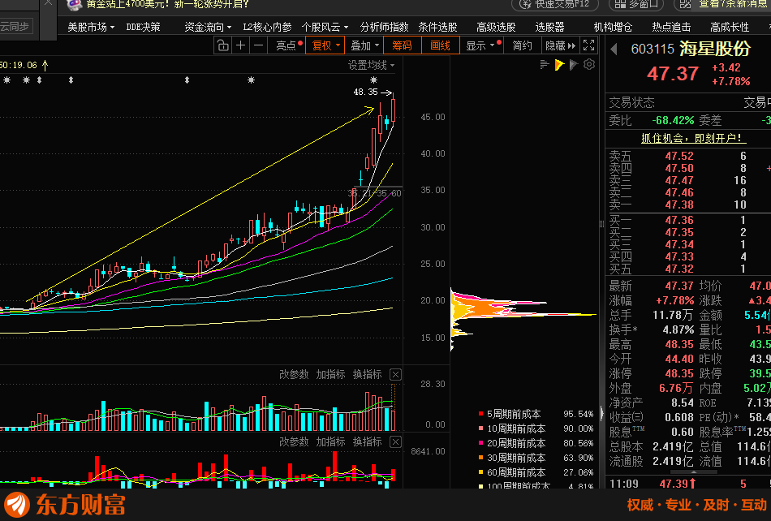The width and height of the screenshot is (771, 521).
Task: Click 改参数 in volume panel
Action: 294,375
